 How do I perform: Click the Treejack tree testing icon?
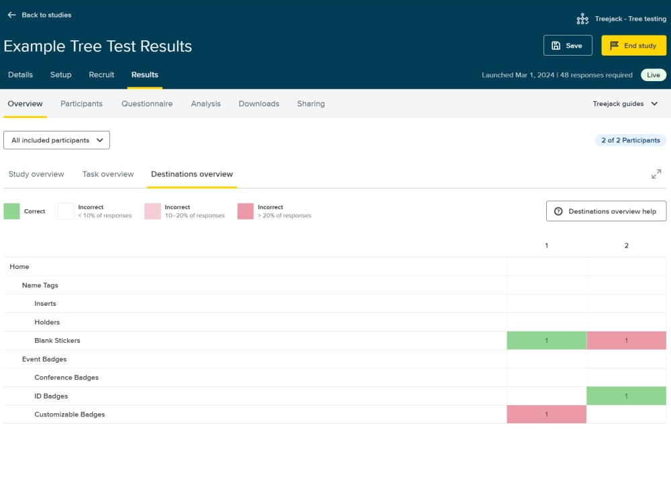(582, 19)
